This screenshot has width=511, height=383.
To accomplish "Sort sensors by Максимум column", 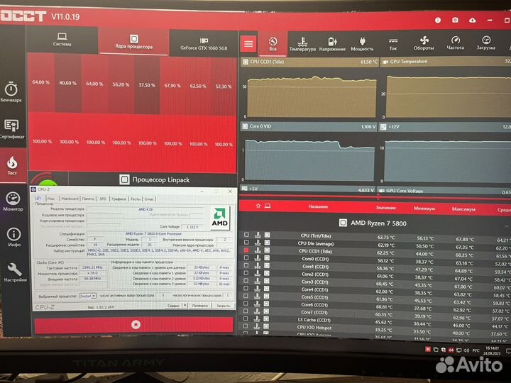I will (463, 209).
